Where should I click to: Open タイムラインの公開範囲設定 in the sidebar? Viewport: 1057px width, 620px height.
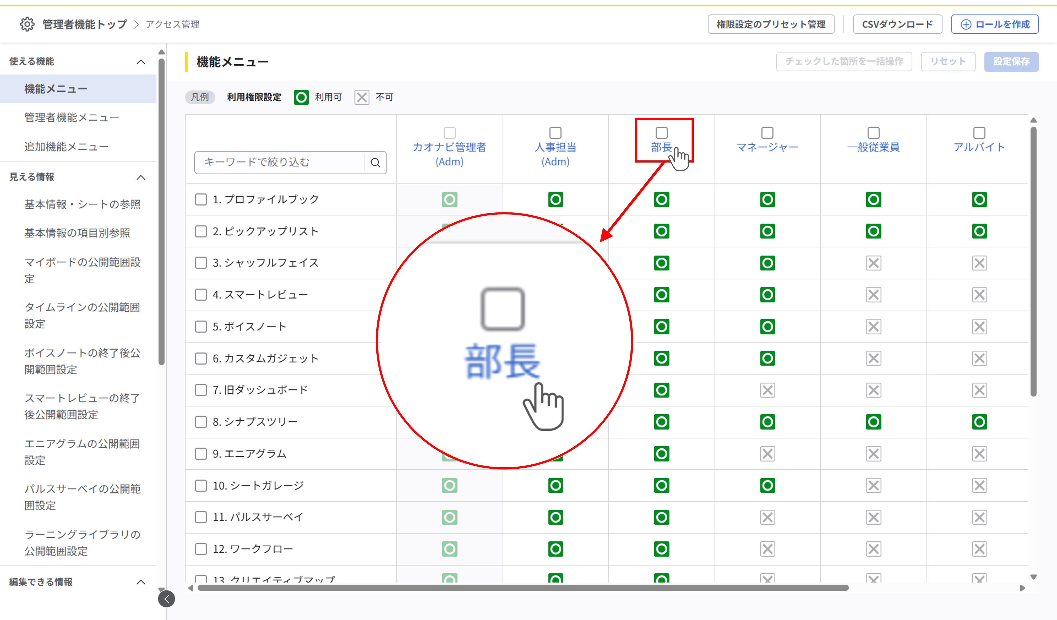pyautogui.click(x=82, y=315)
